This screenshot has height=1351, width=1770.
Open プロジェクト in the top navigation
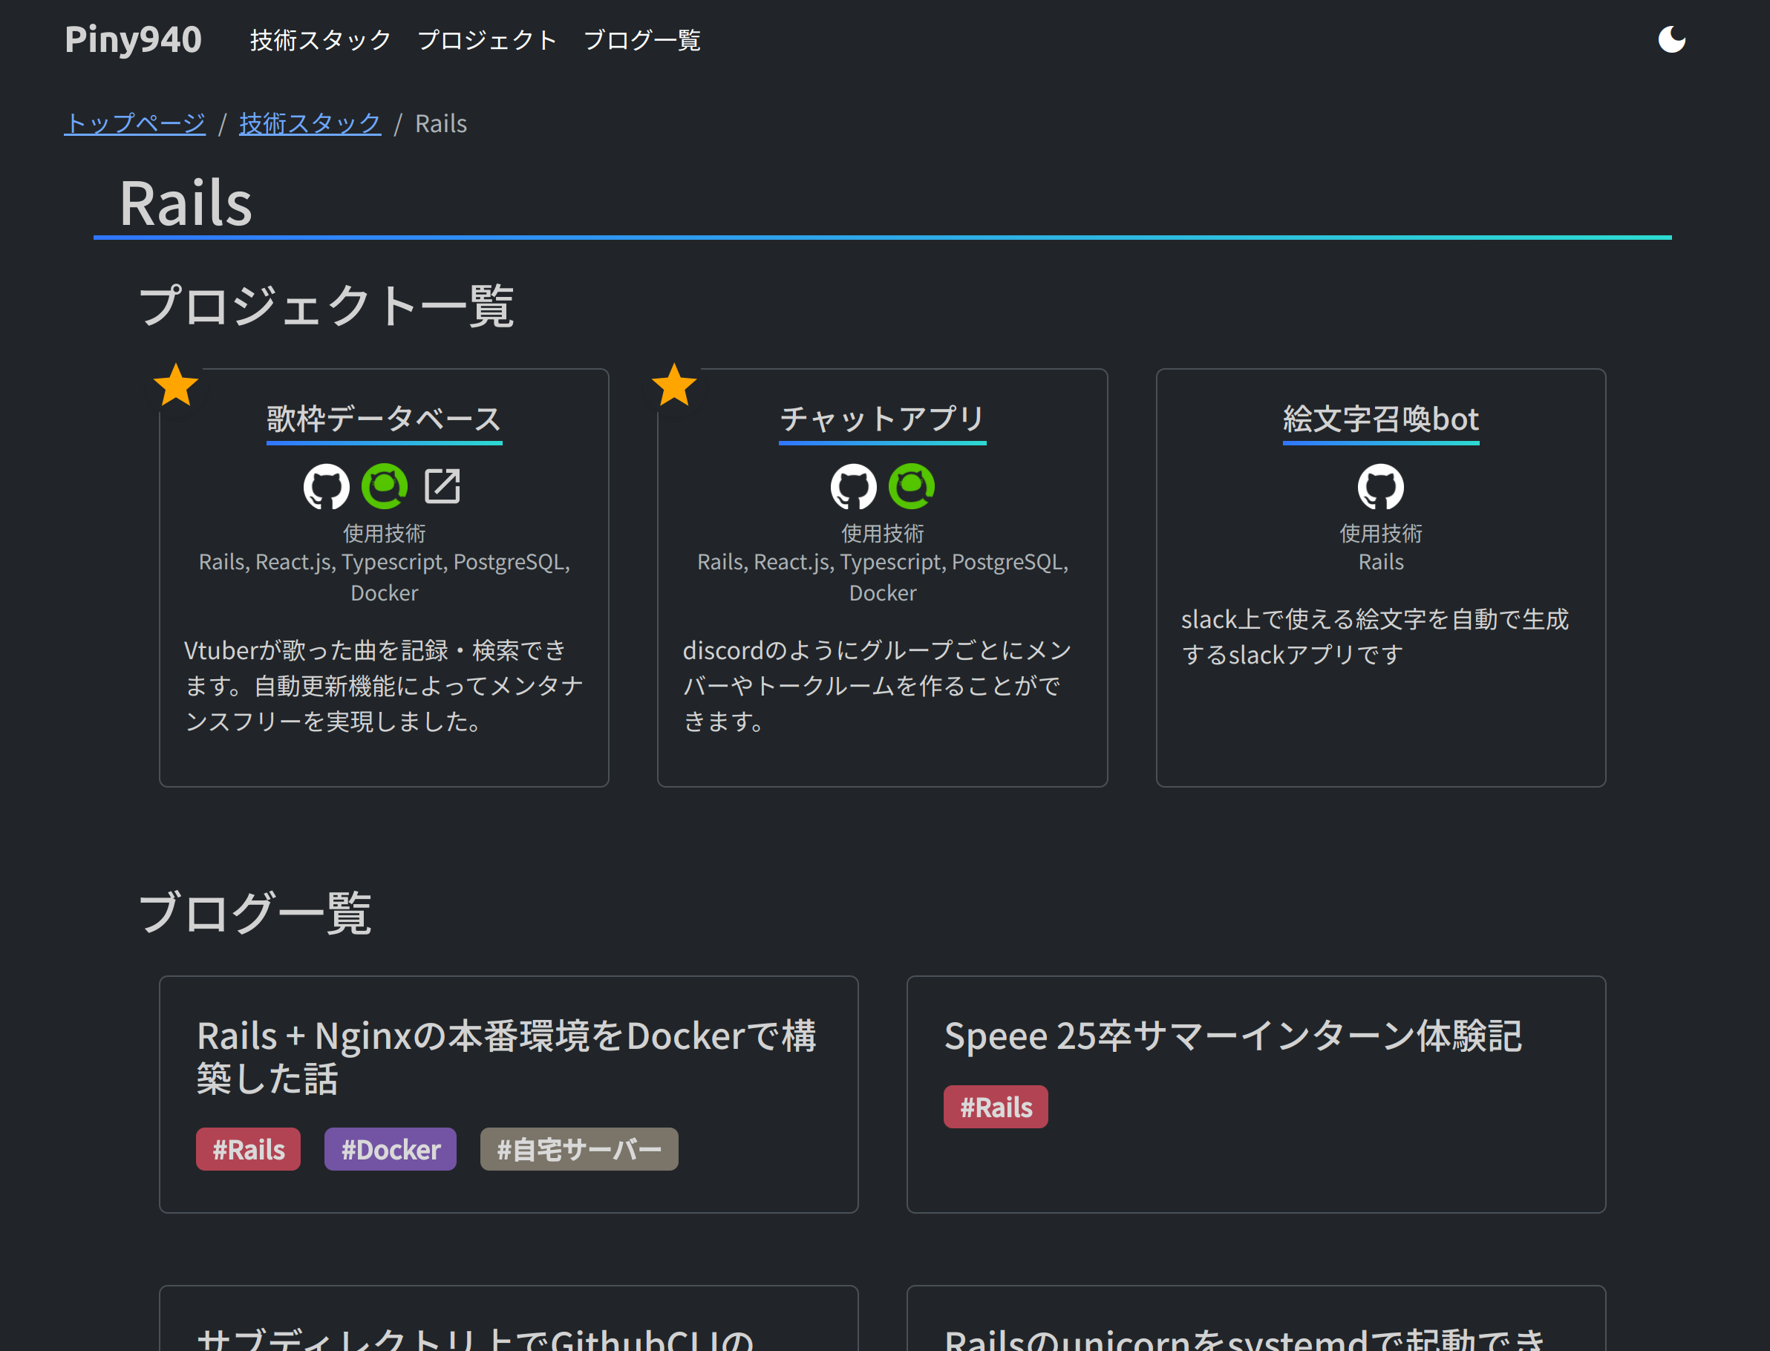(487, 40)
